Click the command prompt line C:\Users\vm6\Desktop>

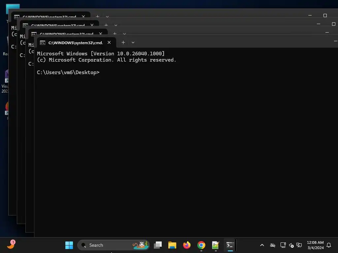click(x=68, y=72)
